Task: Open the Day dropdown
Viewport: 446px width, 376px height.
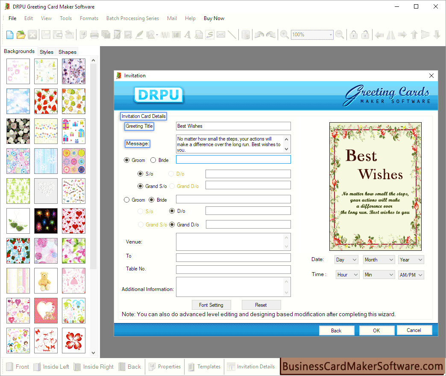Action: pos(346,260)
